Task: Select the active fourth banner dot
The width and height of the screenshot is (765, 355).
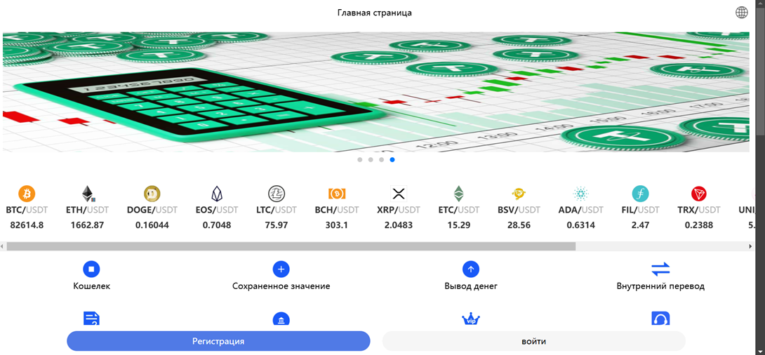Action: 392,159
